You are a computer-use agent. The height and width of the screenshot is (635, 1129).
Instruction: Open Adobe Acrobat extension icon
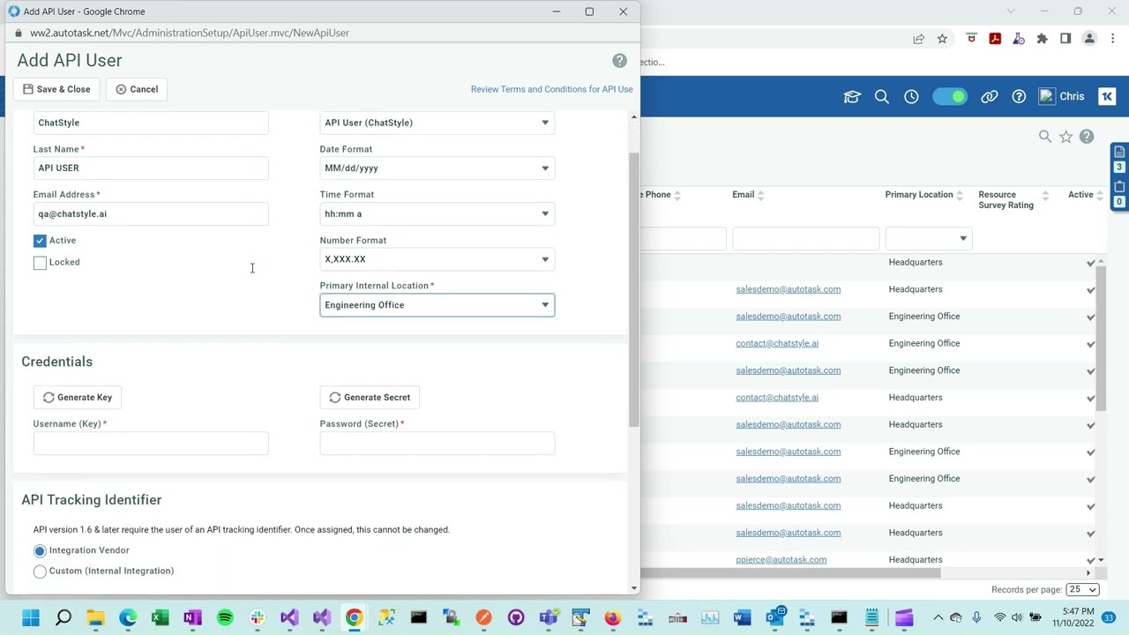pyautogui.click(x=995, y=39)
